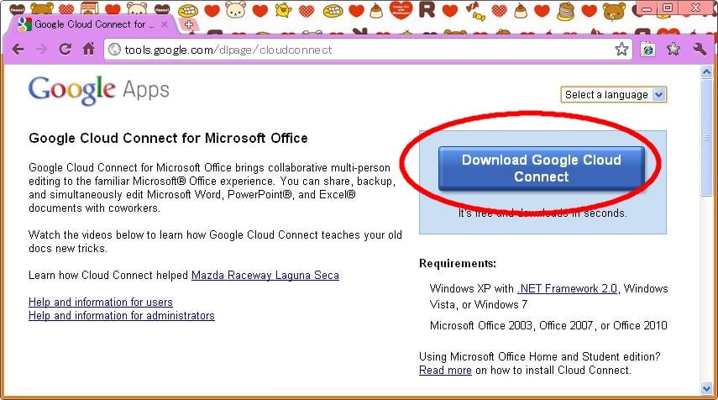Viewport: 718px width, 400px height.
Task: Open Help and information for users
Action: point(101,302)
